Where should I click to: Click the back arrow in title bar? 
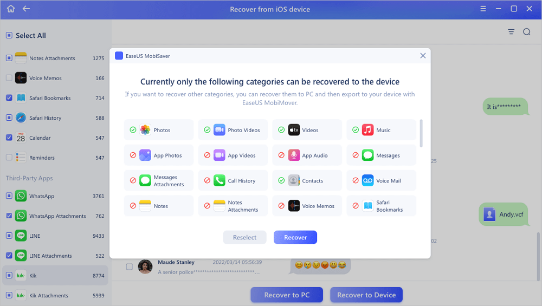26,9
